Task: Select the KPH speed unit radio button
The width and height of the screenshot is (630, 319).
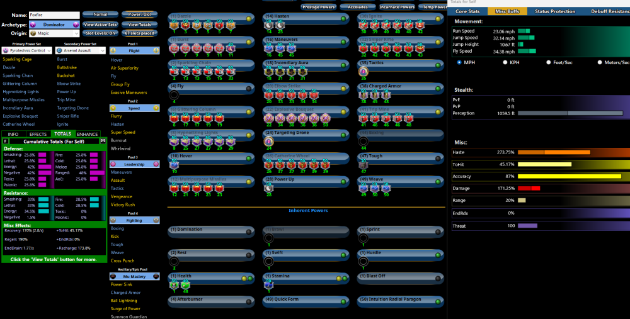Action: pyautogui.click(x=505, y=63)
